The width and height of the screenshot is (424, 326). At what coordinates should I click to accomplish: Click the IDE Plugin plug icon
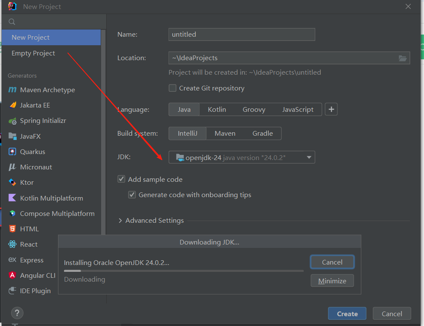coord(12,291)
